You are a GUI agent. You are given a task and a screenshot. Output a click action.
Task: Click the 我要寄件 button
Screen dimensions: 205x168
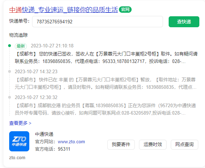click(121, 145)
